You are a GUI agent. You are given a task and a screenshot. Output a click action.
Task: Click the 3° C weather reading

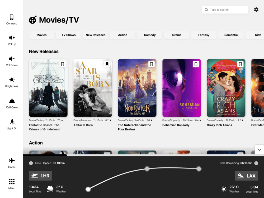60,187
